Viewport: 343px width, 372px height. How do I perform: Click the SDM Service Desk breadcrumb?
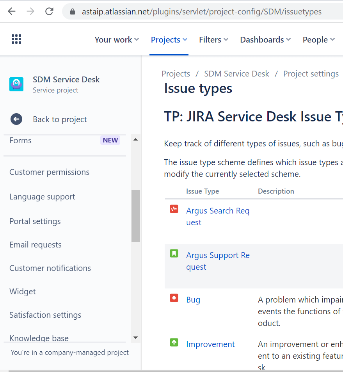click(x=236, y=74)
